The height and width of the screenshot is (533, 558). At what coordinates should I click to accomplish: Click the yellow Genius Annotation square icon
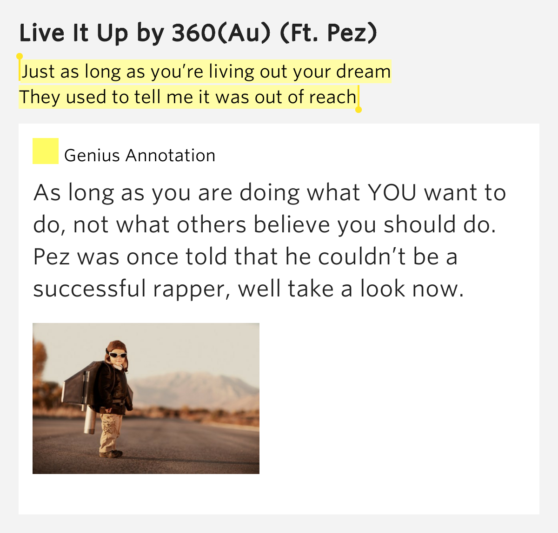[46, 151]
